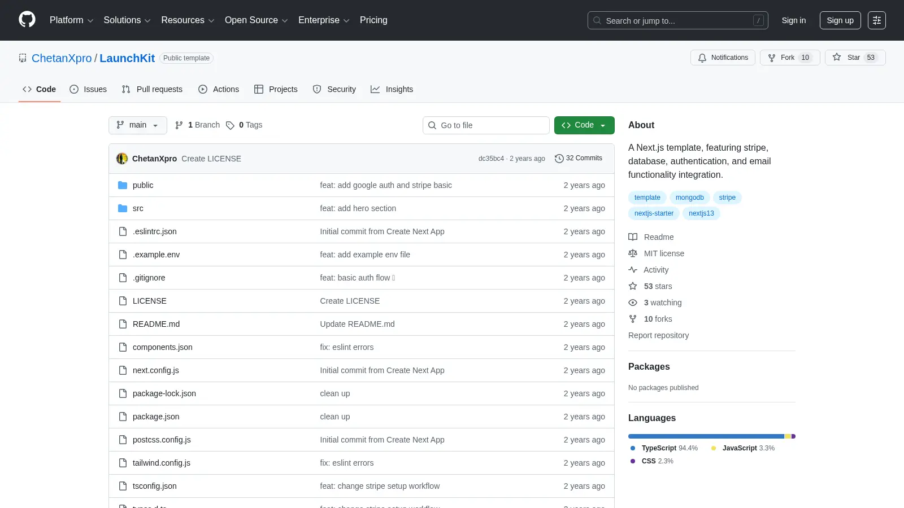Click the search magnifier in header search
The width and height of the screenshot is (904, 508).
coord(597,20)
